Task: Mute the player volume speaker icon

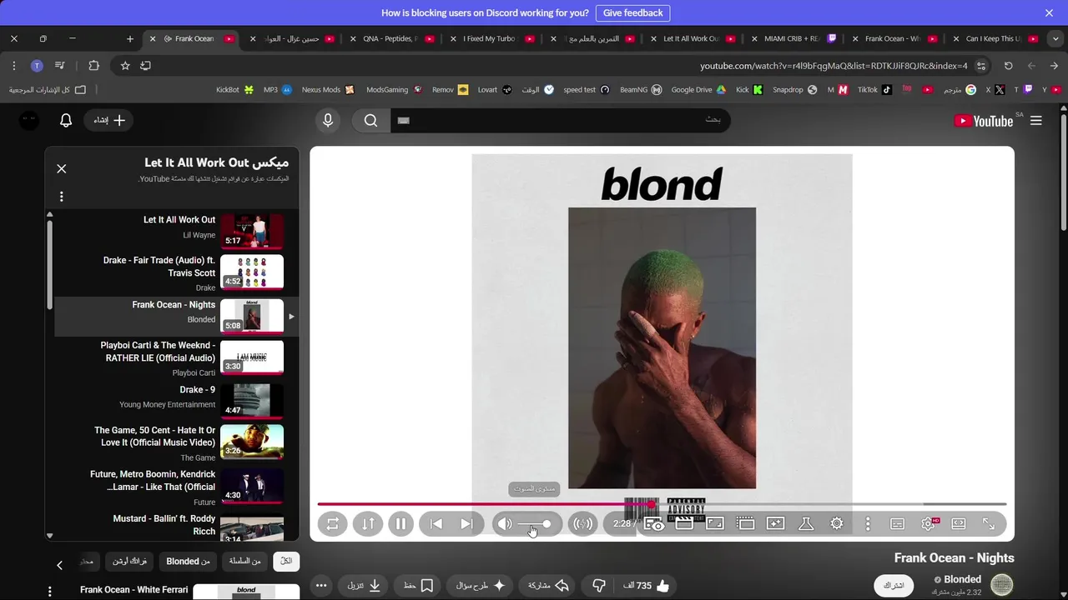Action: click(x=504, y=524)
